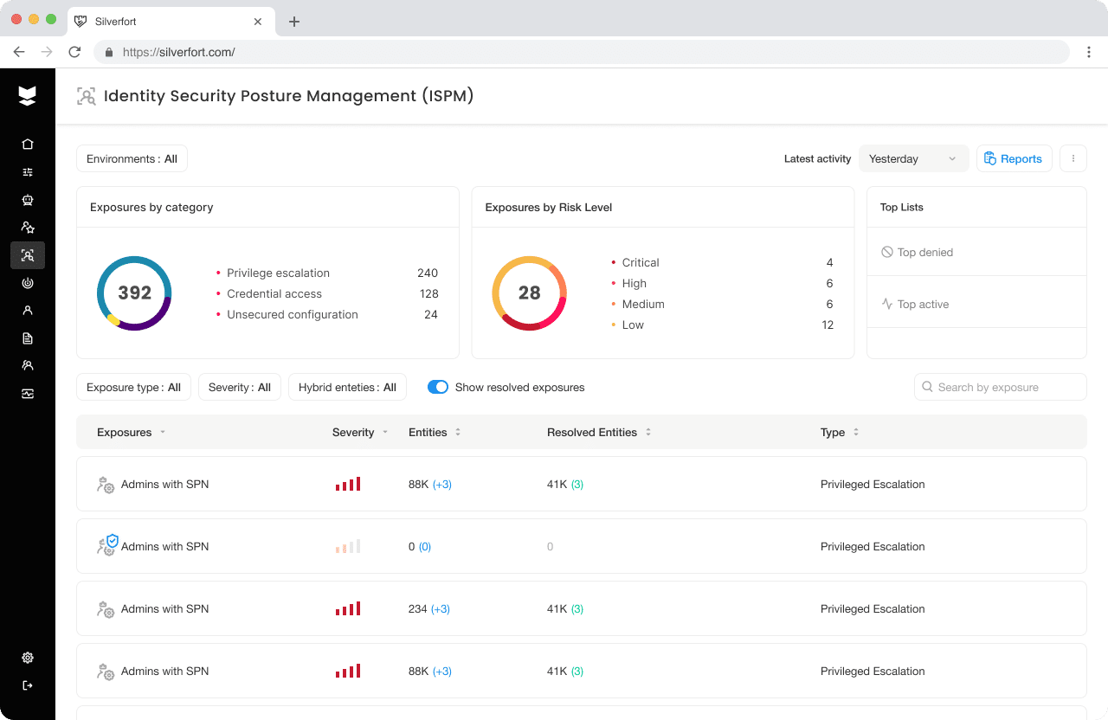Open the sliders/policies sidebar icon

coord(28,172)
